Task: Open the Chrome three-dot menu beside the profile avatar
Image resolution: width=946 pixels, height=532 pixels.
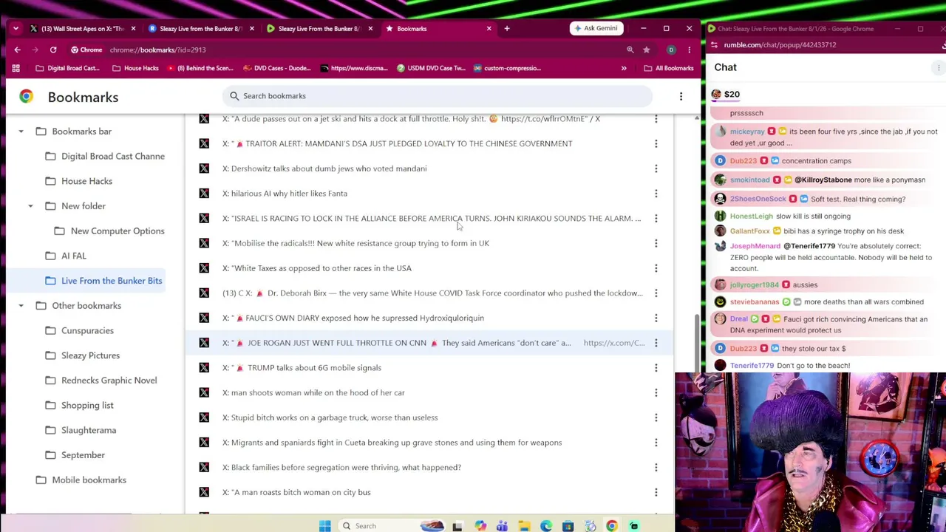Action: coord(689,50)
